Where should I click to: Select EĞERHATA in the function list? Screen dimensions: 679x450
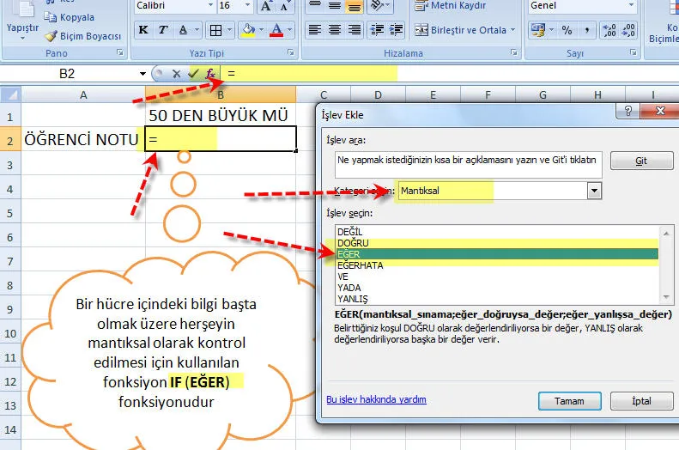point(360,265)
